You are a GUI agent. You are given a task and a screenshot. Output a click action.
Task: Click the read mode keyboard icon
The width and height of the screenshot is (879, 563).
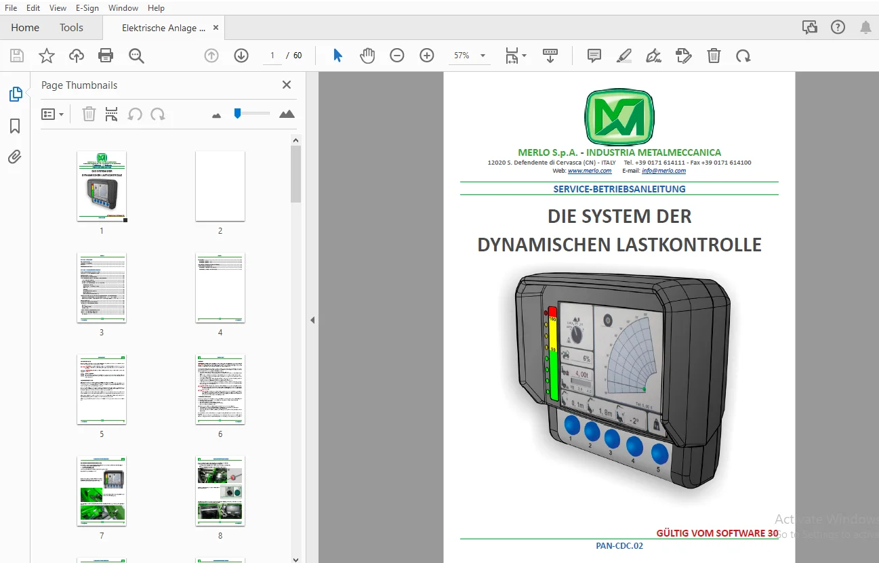tap(550, 56)
